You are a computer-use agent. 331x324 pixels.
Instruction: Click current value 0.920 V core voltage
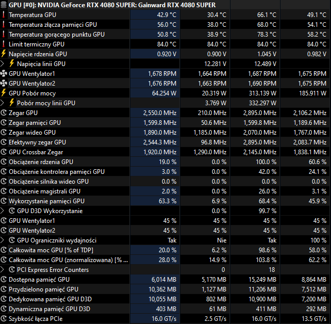coord(167,54)
